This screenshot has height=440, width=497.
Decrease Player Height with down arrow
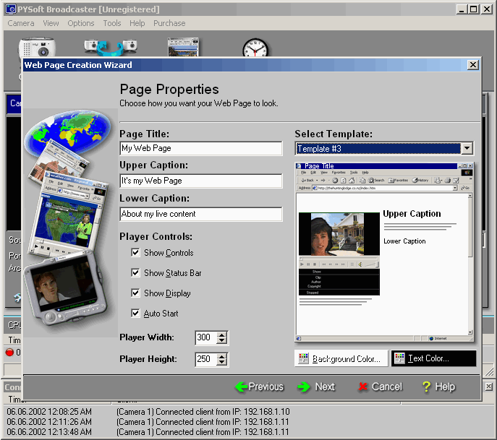[x=222, y=363]
